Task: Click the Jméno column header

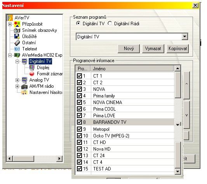Action: pyautogui.click(x=132, y=69)
